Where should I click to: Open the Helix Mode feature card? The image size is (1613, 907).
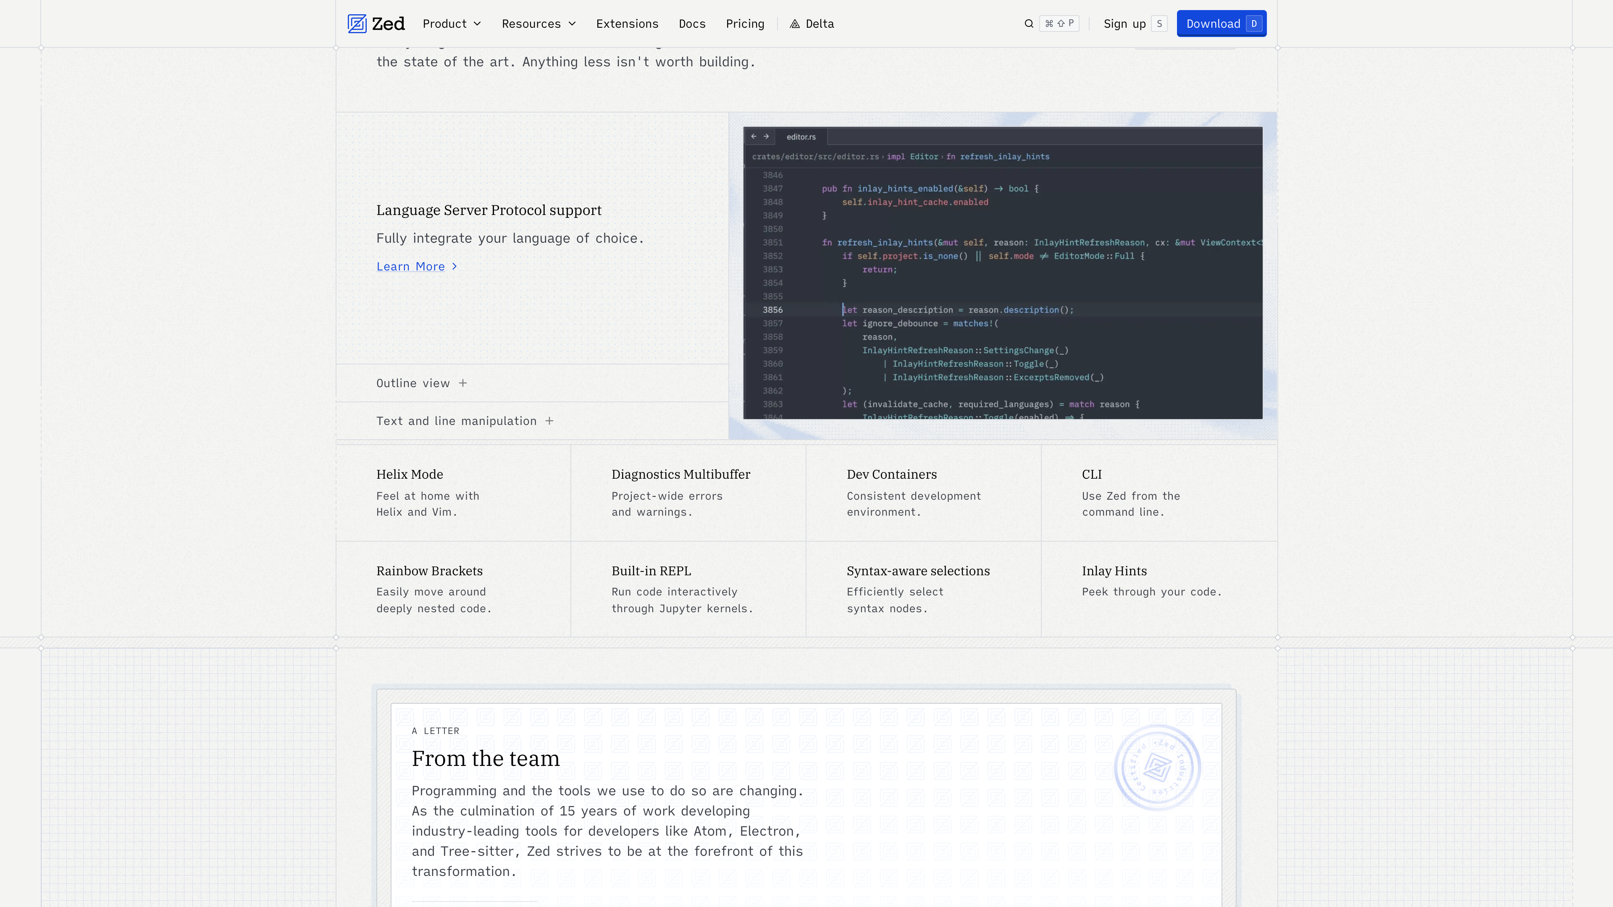tap(453, 493)
